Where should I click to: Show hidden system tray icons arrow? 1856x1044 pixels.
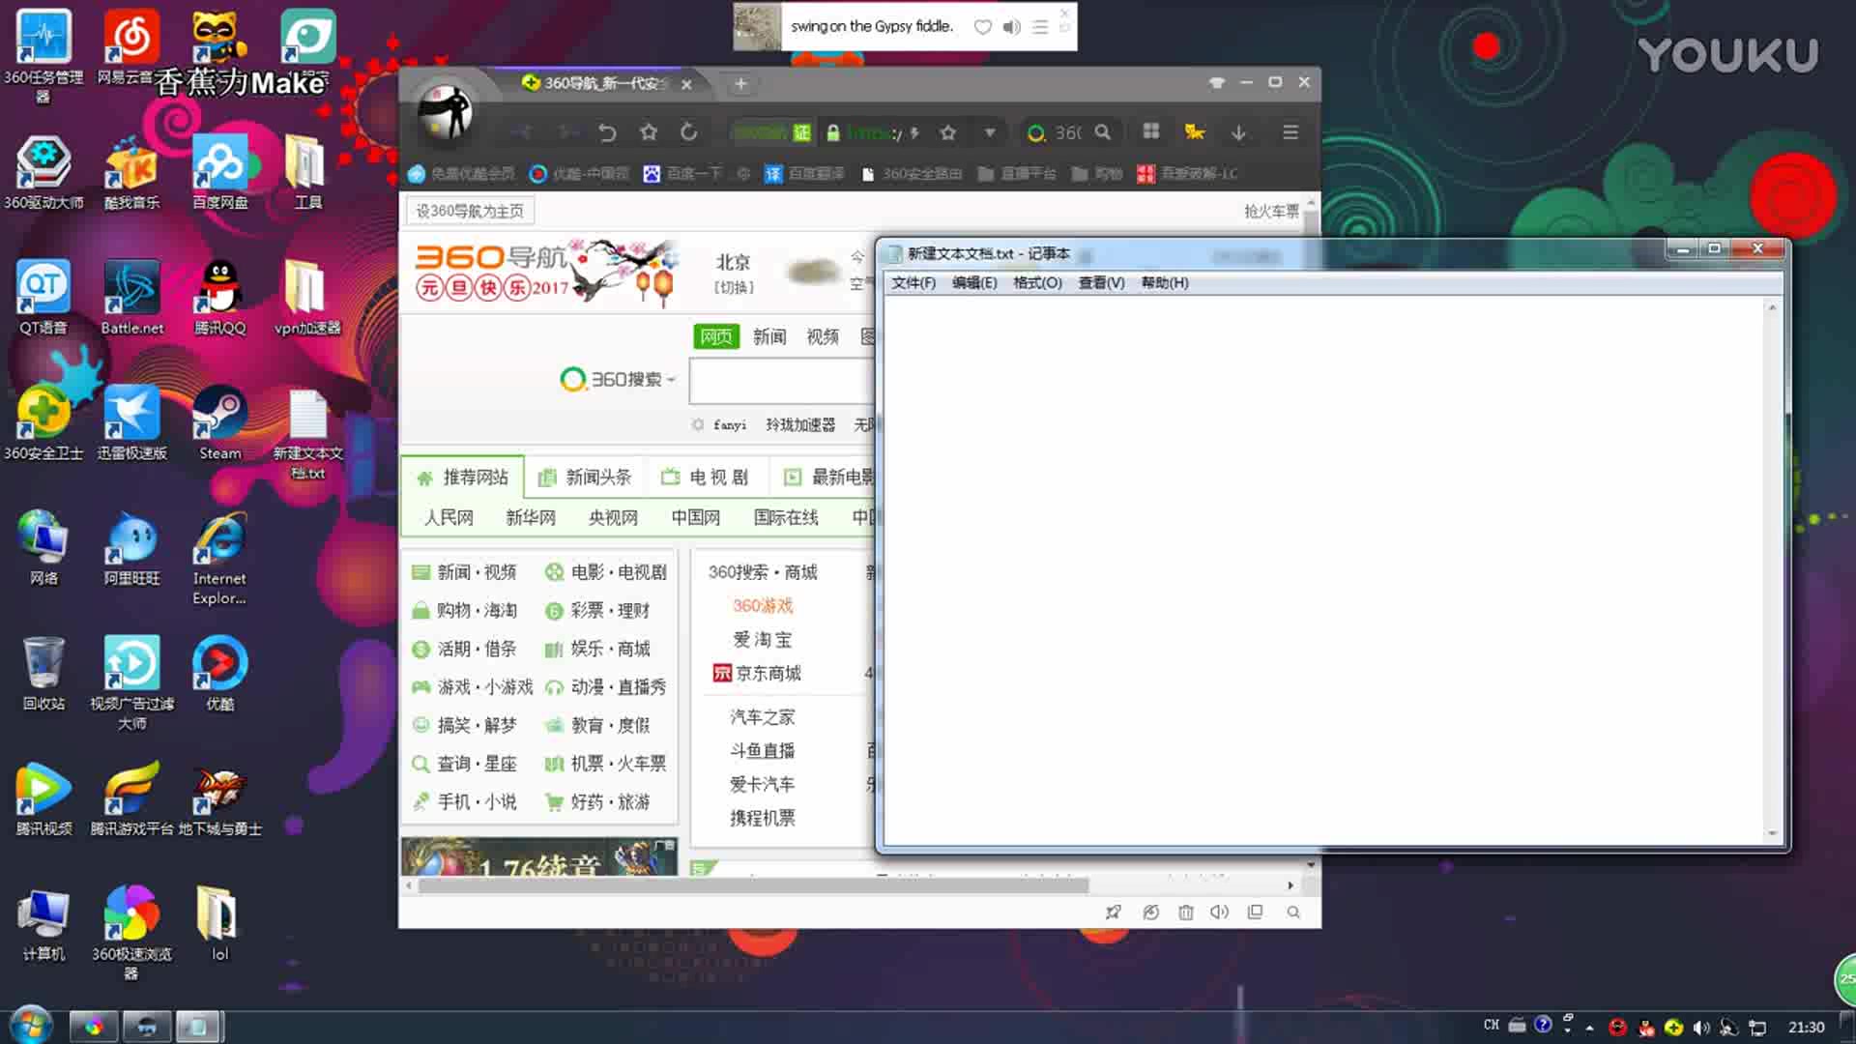point(1590,1028)
